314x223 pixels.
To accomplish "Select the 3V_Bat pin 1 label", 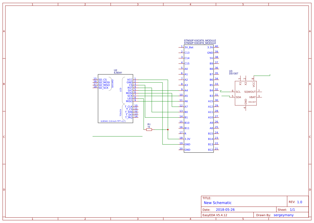I will pos(189,47).
